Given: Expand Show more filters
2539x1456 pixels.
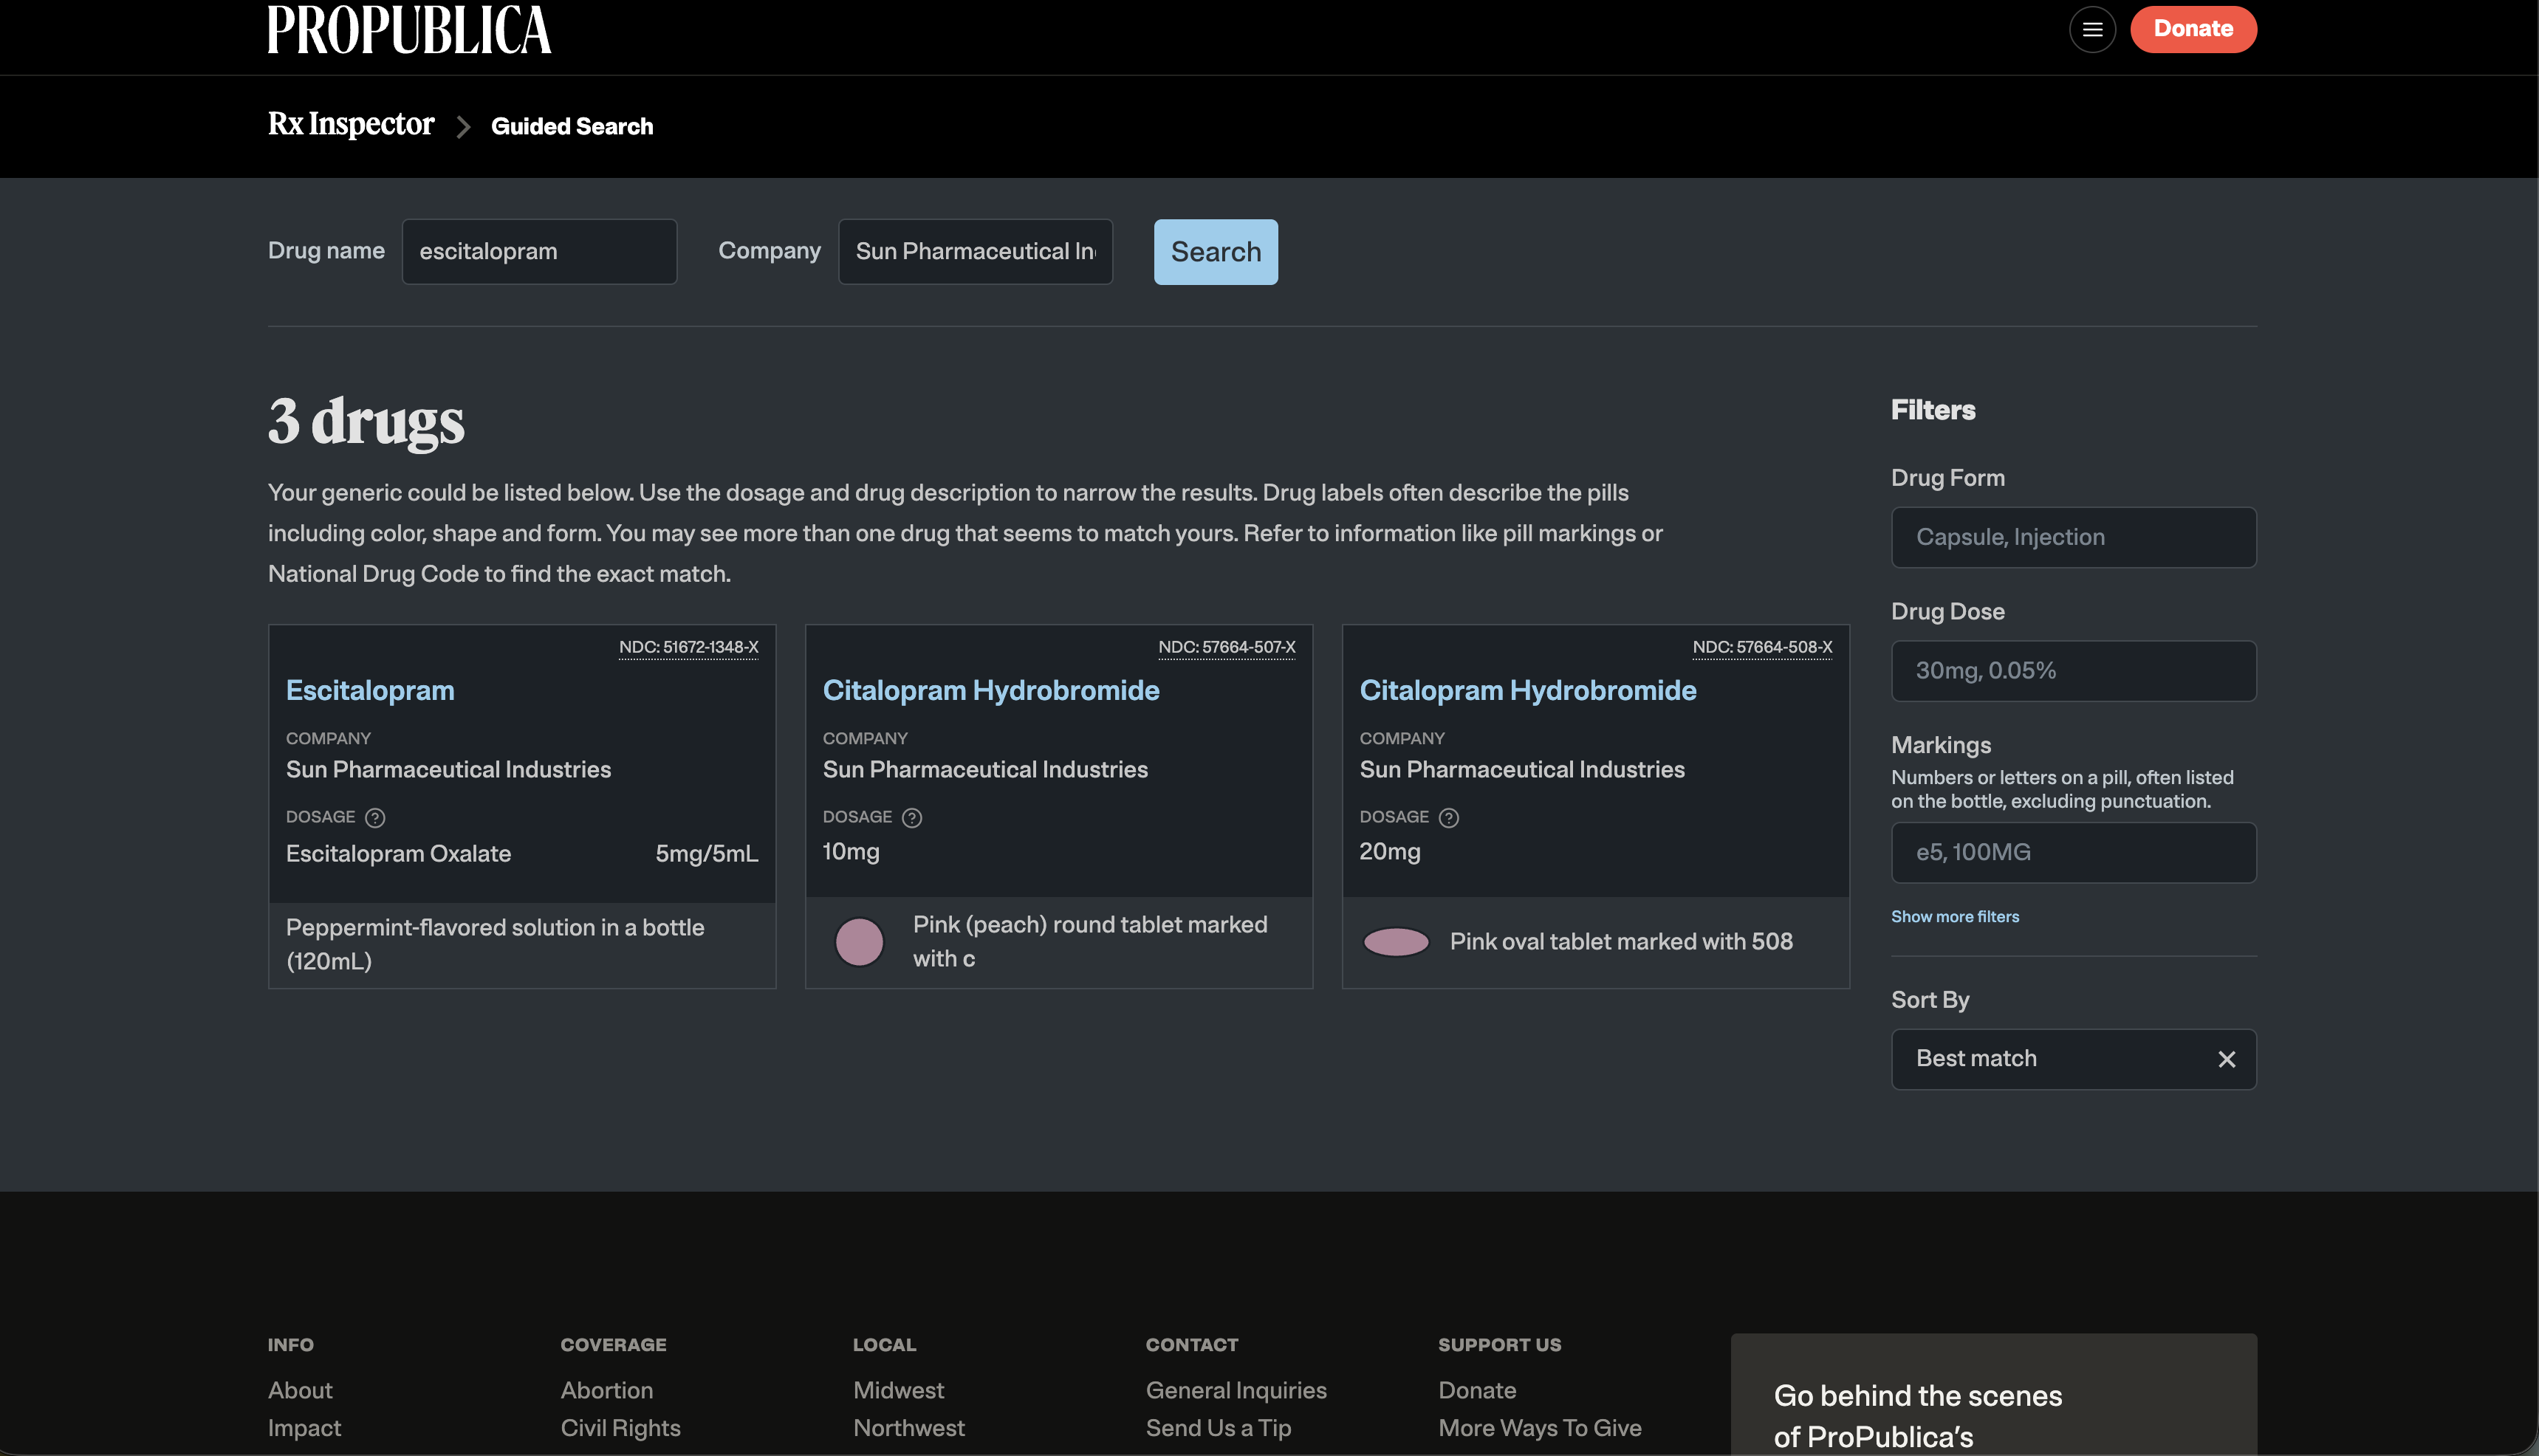Looking at the screenshot, I should [1954, 916].
